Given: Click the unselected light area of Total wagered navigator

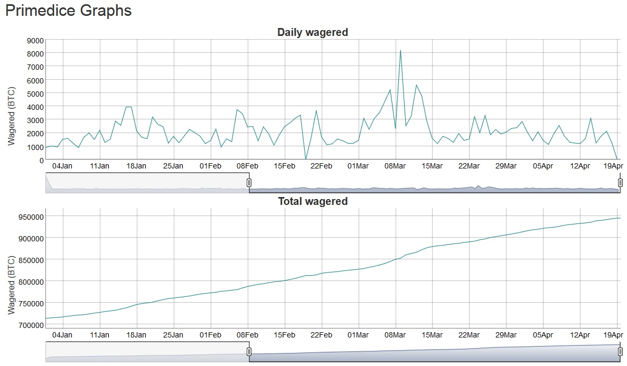Looking at the screenshot, I should click(x=147, y=352).
